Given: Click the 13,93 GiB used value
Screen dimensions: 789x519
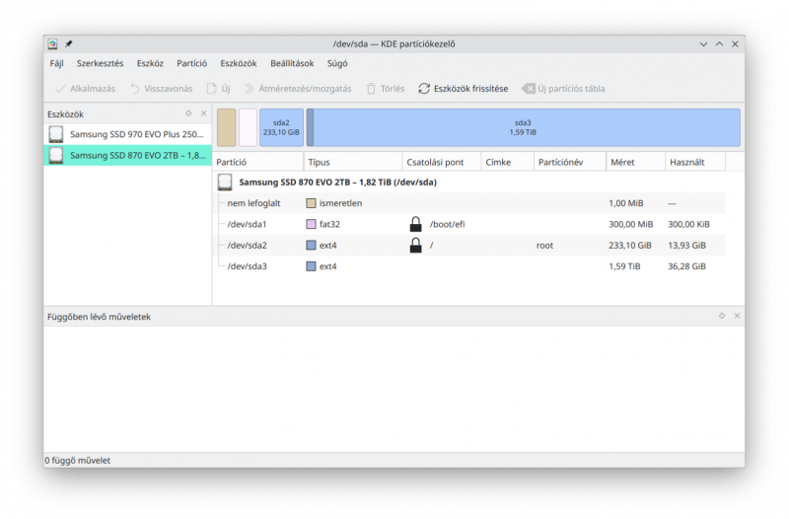Looking at the screenshot, I should coord(686,246).
